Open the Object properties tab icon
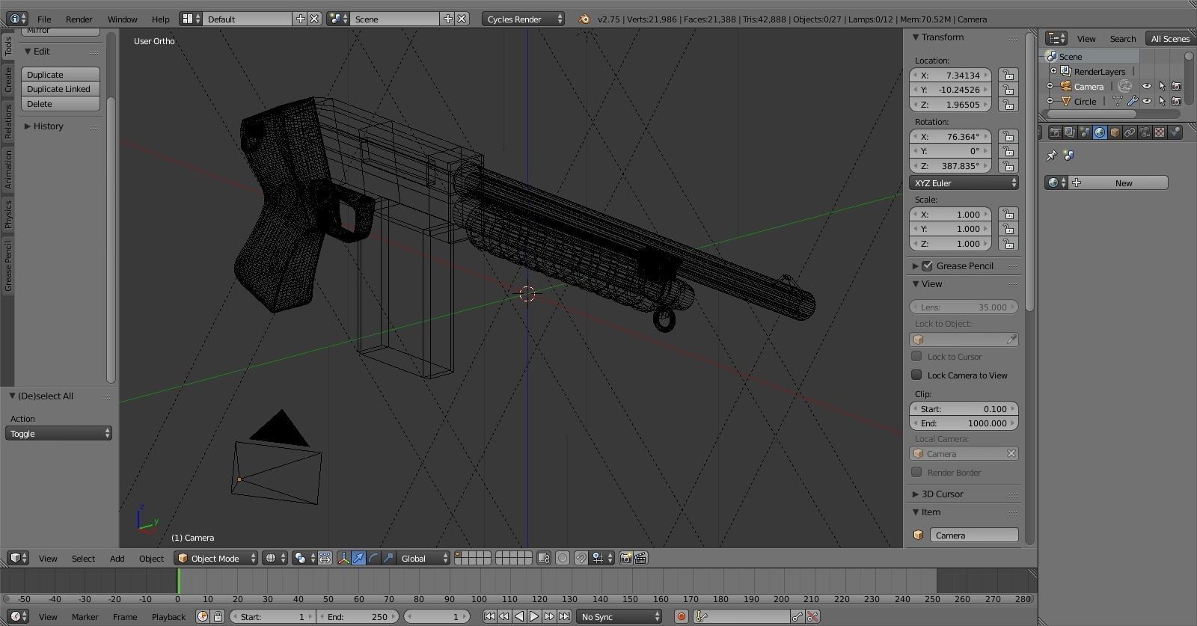The image size is (1197, 626). tap(1115, 132)
